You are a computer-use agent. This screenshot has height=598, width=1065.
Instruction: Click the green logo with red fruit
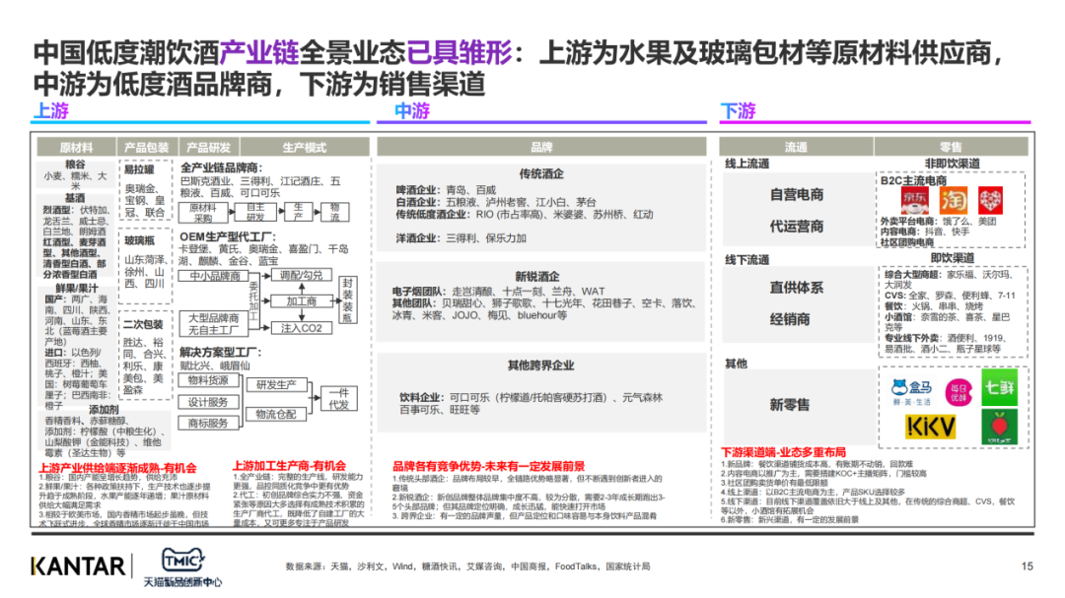point(999,428)
